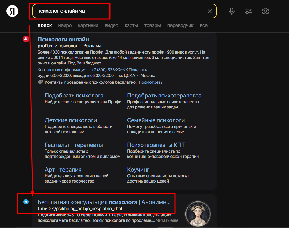The image size is (289, 228).
Task: Expand the все tab menu
Action: click(204, 25)
